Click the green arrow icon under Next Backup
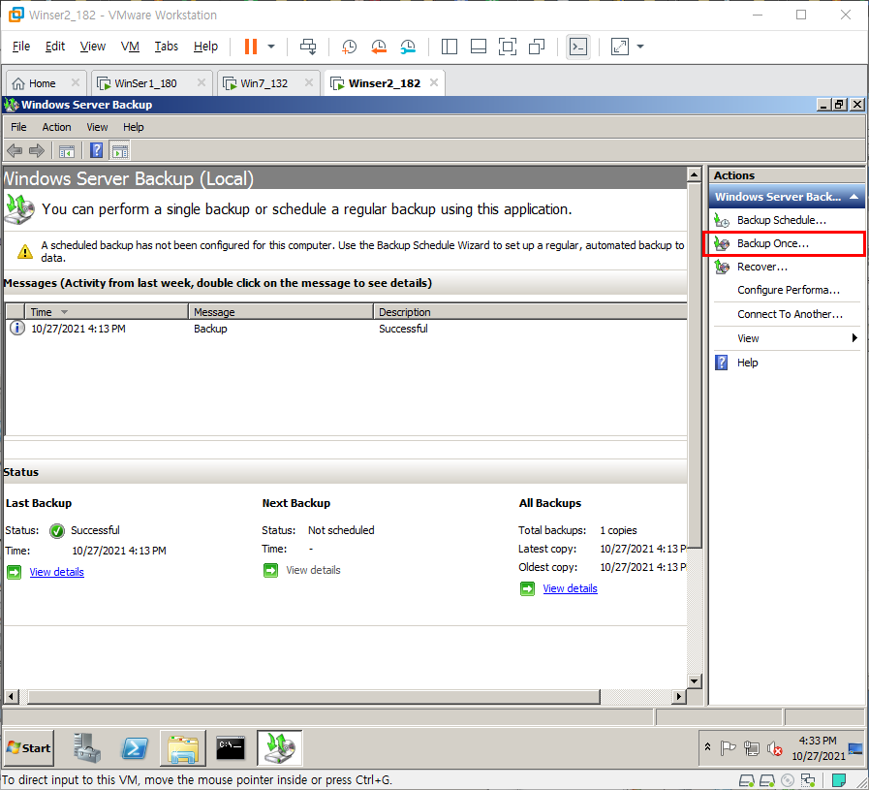The height and width of the screenshot is (790, 869). 270,570
